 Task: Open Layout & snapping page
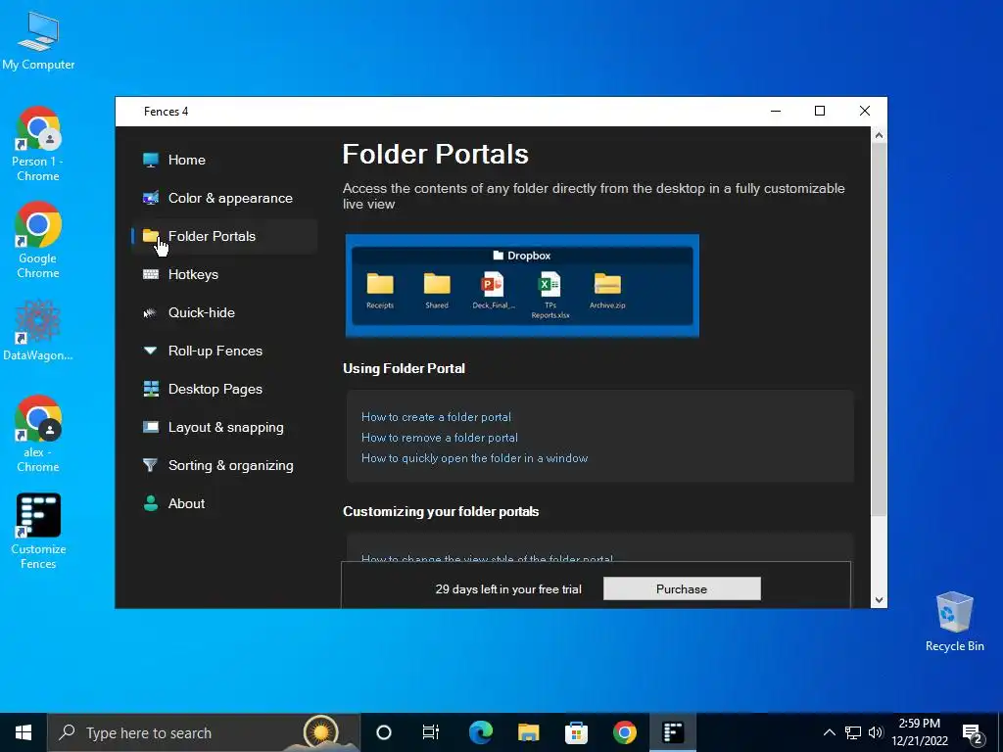pyautogui.click(x=224, y=427)
